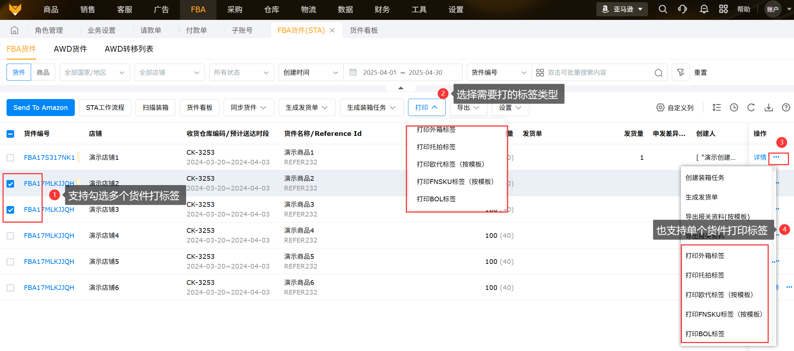This screenshot has height=351, width=794.
Task: Click the filter funnel icon beside Reset
Action: tap(681, 73)
